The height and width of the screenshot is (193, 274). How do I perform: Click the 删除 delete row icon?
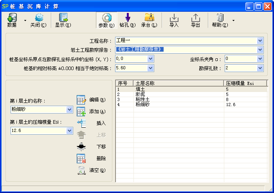pos(81,159)
